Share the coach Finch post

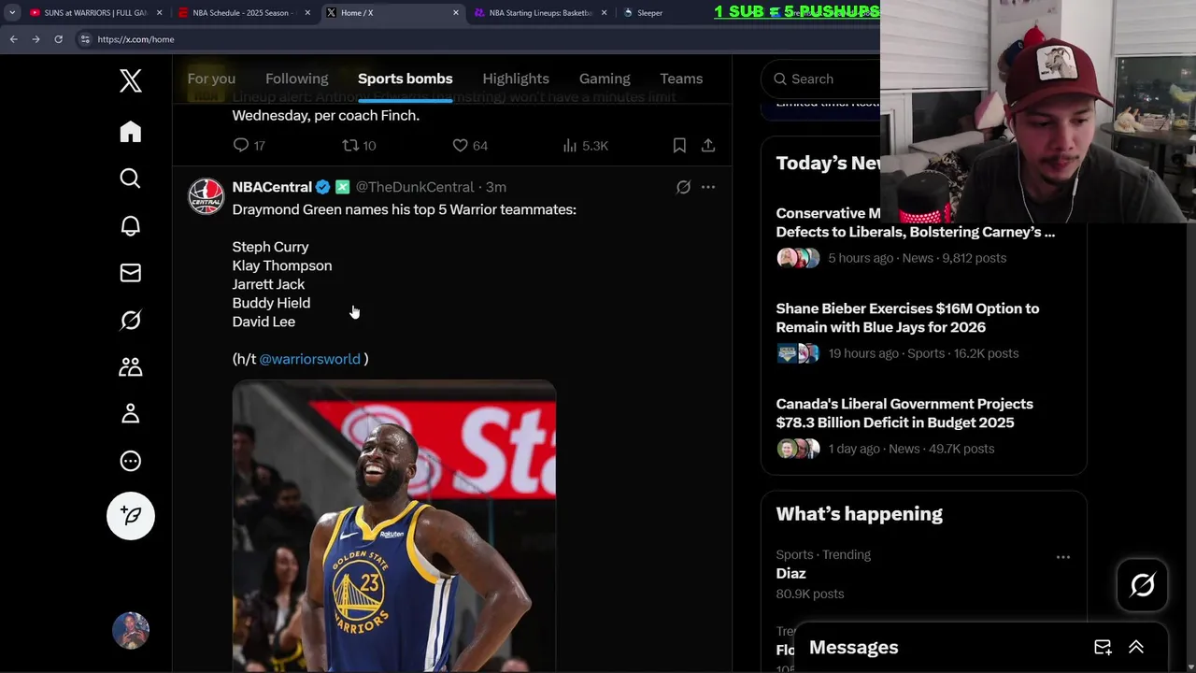point(708,145)
